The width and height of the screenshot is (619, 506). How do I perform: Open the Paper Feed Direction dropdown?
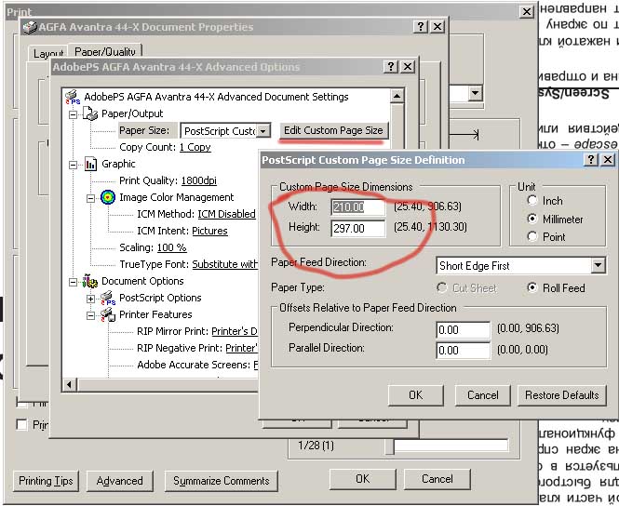pyautogui.click(x=599, y=265)
